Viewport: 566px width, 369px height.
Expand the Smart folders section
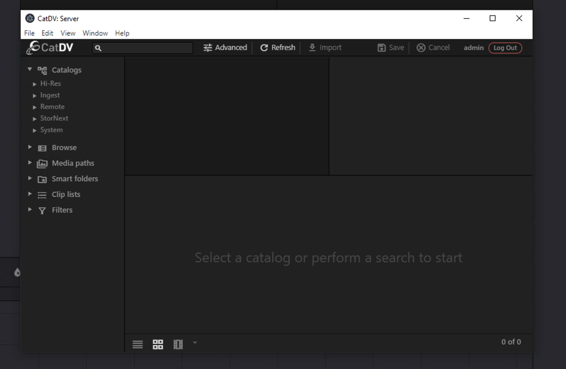(30, 178)
